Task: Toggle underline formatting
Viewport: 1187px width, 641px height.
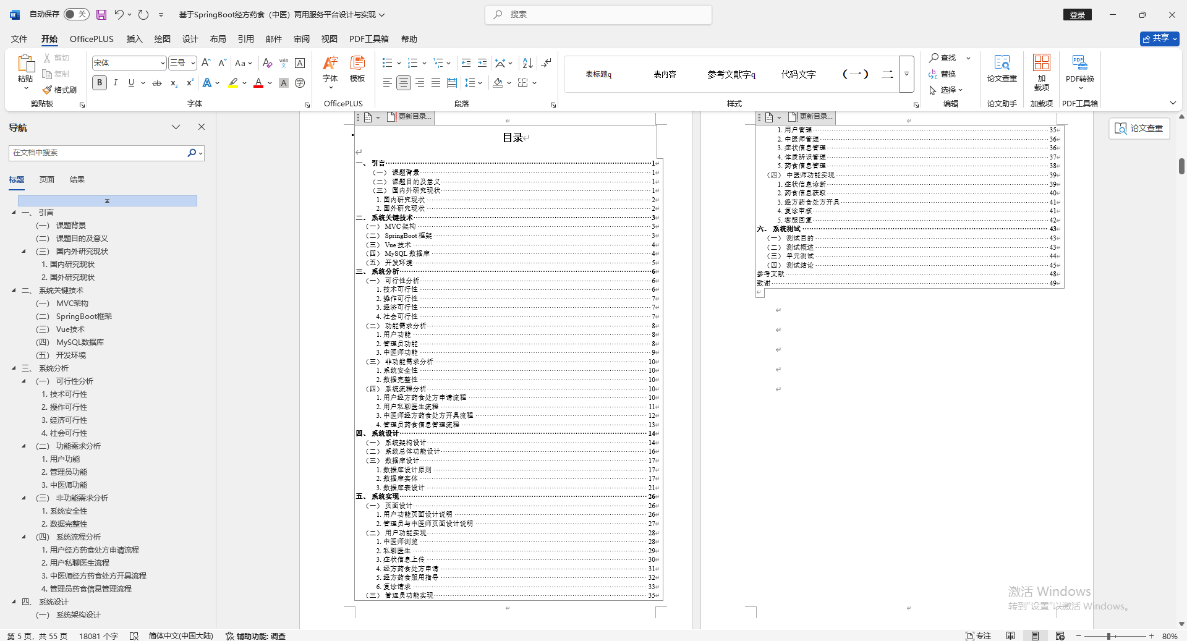Action: [x=130, y=82]
